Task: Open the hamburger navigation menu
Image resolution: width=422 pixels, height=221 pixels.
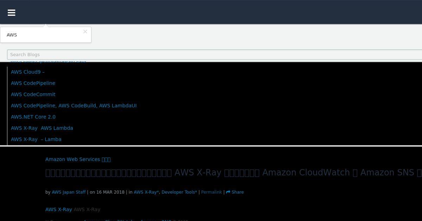Action: coord(11,13)
